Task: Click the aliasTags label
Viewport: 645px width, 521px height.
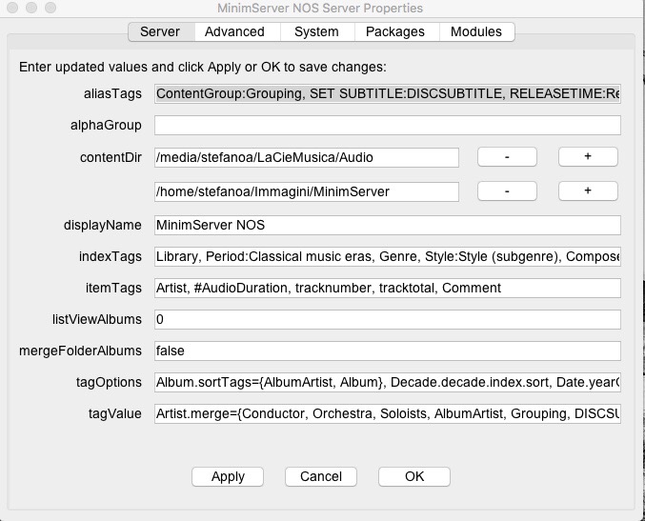Action: (x=112, y=93)
